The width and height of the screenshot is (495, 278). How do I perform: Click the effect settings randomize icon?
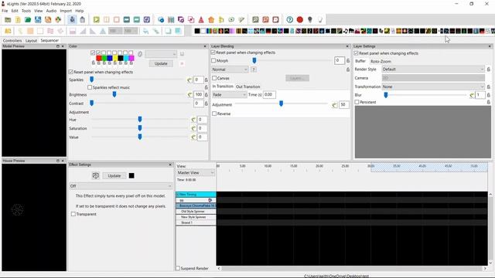coord(96,175)
